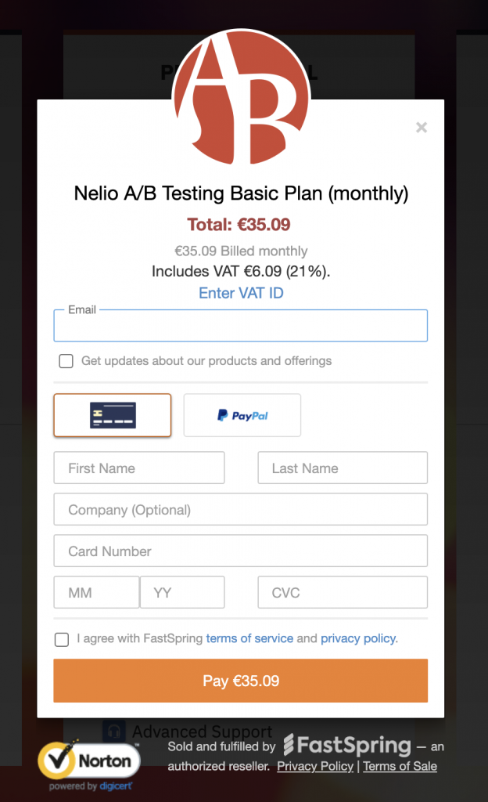Click the Nelio A/B logo circle
This screenshot has width=488, height=802.
pyautogui.click(x=241, y=97)
